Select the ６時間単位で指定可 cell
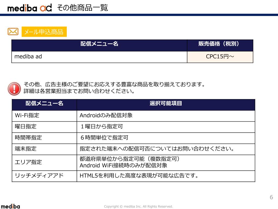The width and height of the screenshot is (278, 209). (166, 138)
